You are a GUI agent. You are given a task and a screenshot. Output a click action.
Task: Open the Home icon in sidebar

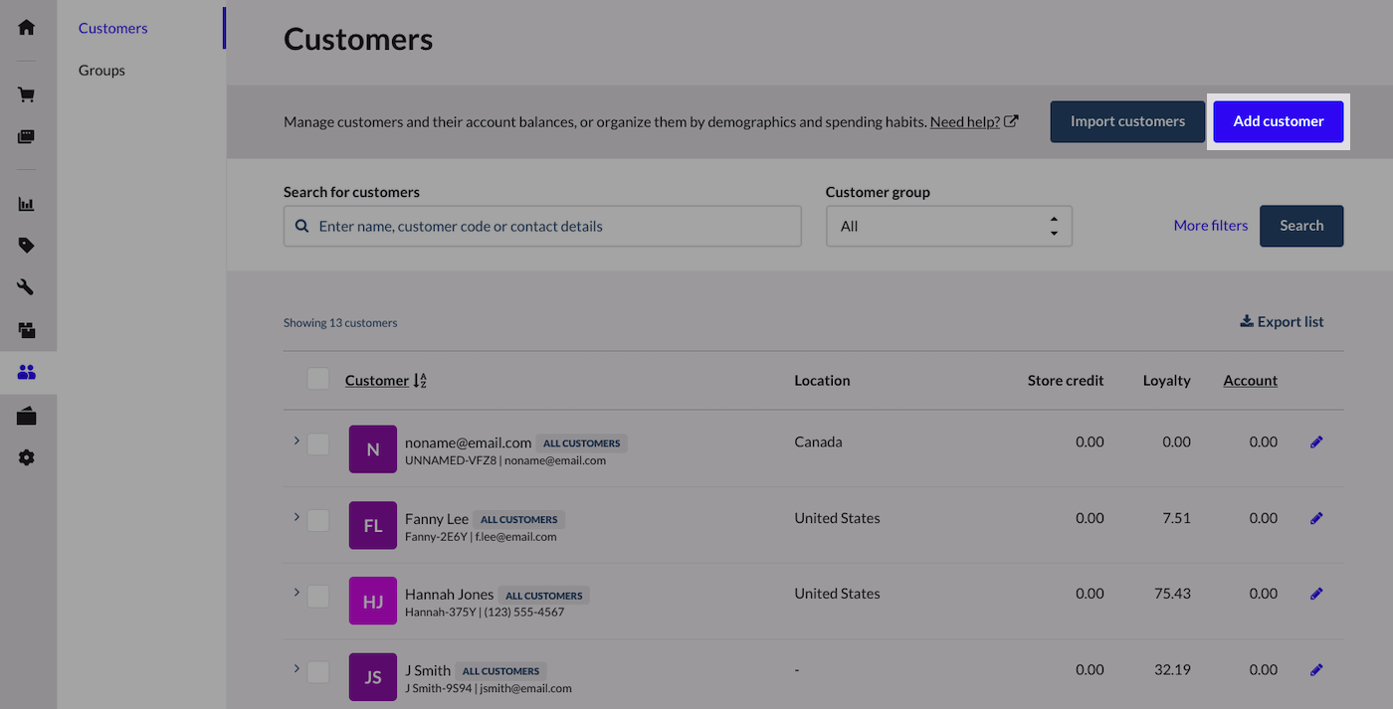pos(27,27)
